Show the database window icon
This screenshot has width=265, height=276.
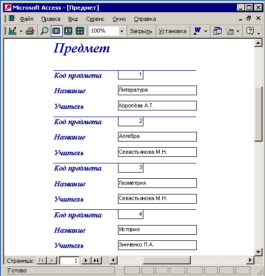pos(218,31)
